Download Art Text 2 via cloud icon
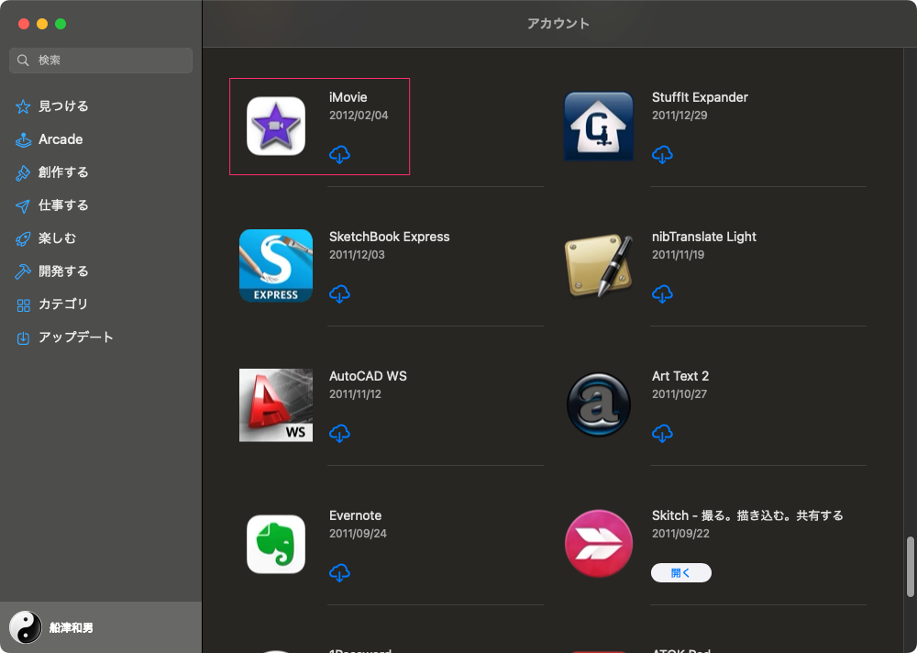 tap(662, 434)
